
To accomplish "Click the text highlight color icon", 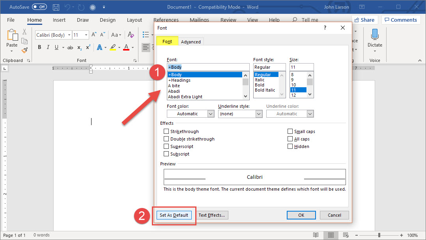I will pyautogui.click(x=113, y=47).
